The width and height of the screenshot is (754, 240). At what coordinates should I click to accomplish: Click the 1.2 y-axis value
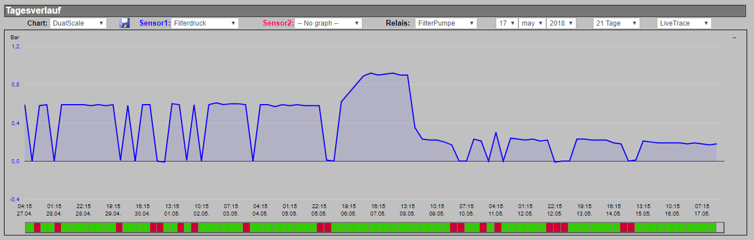[x=16, y=46]
